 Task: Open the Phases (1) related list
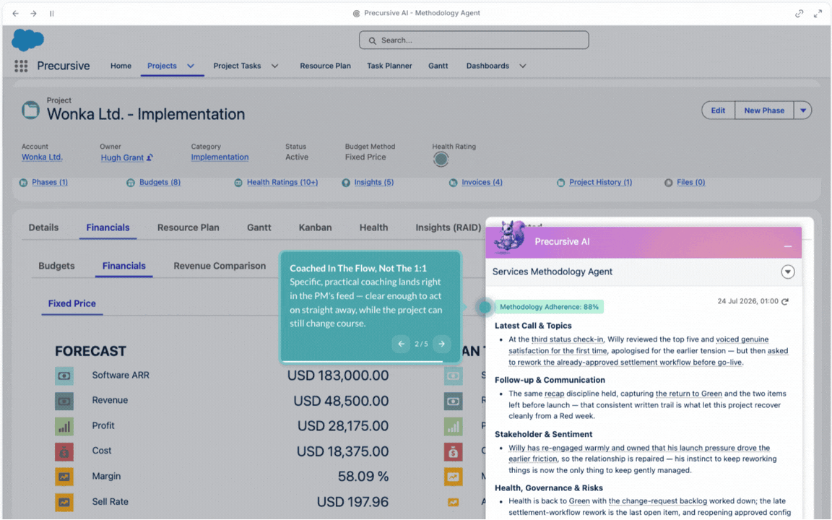50,182
